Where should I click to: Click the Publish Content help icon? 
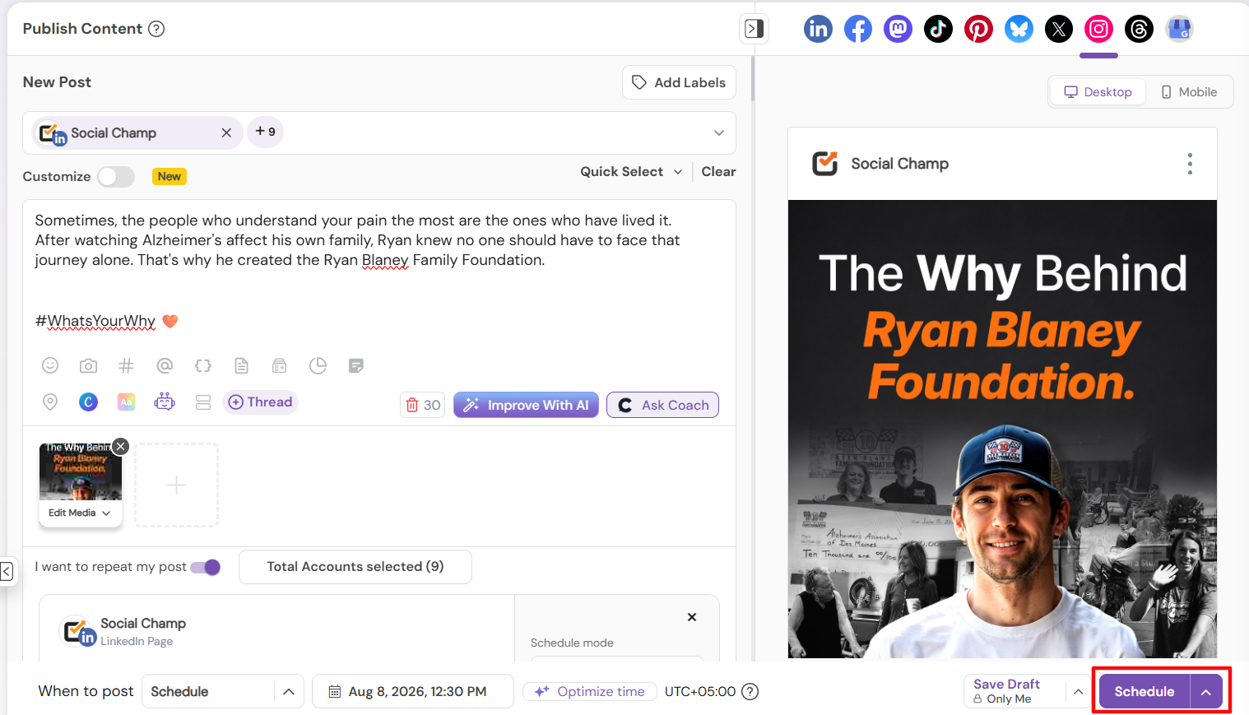click(x=156, y=29)
